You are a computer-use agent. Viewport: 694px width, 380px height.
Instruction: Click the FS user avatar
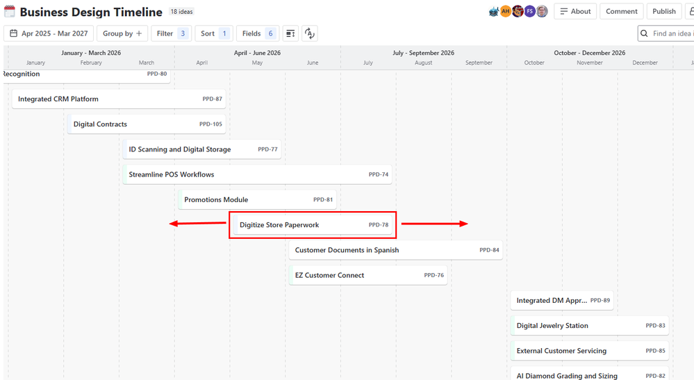530,12
